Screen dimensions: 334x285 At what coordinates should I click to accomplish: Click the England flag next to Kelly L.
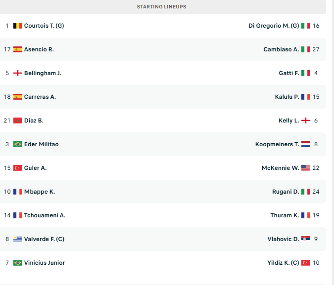pyautogui.click(x=306, y=121)
